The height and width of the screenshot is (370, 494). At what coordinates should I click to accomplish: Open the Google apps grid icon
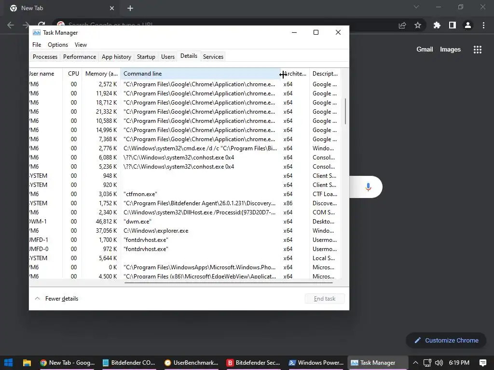[x=478, y=50]
